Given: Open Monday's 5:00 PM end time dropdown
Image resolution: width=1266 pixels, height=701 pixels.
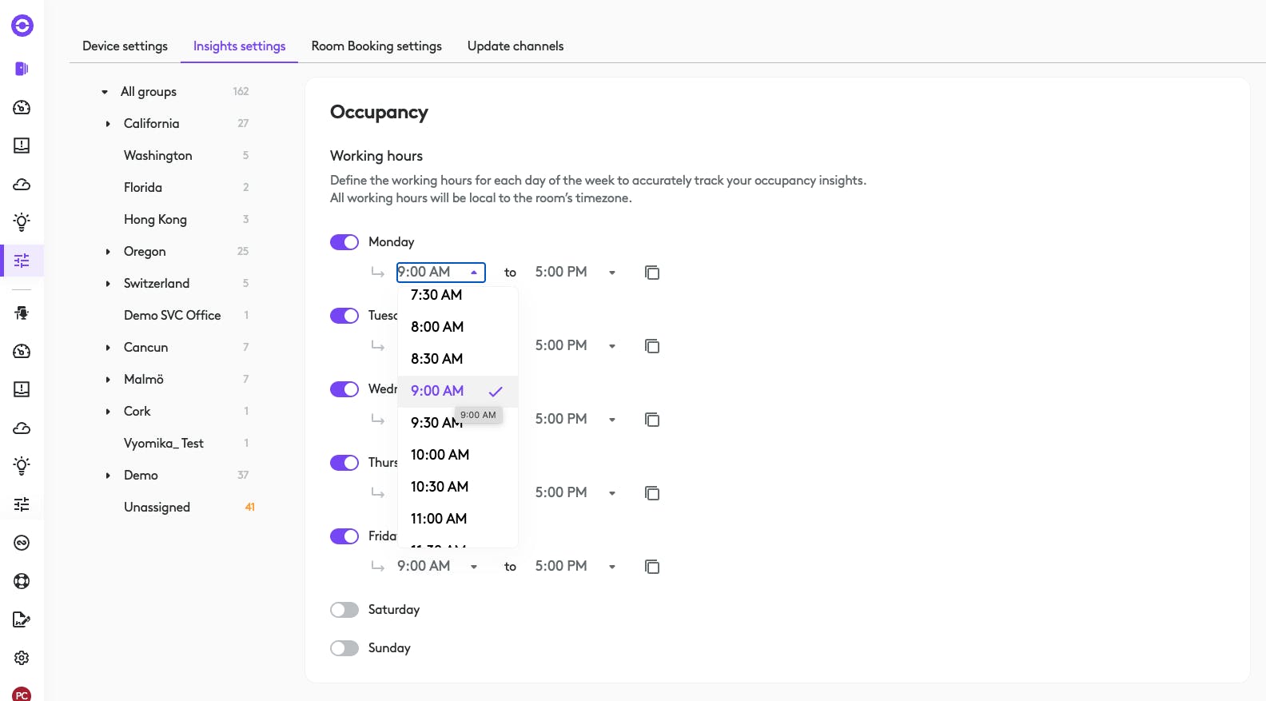Looking at the screenshot, I should 575,273.
